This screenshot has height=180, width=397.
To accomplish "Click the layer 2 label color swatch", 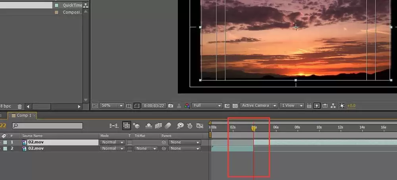I will (x=5, y=149).
